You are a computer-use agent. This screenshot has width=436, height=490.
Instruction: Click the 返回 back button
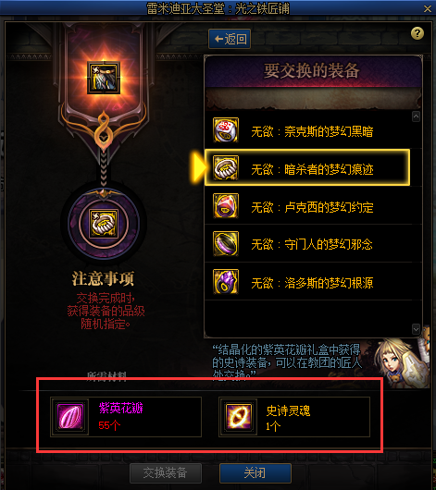coord(230,39)
